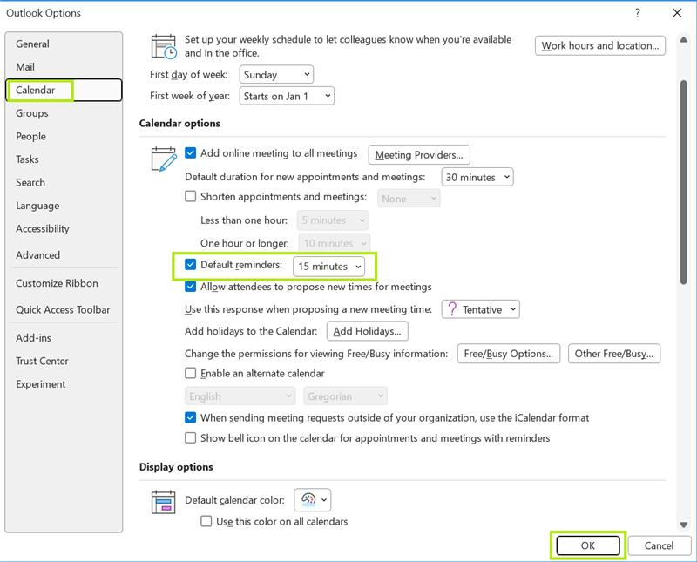Toggle Add online meeting to all meetings
The image size is (697, 562).
pos(190,153)
